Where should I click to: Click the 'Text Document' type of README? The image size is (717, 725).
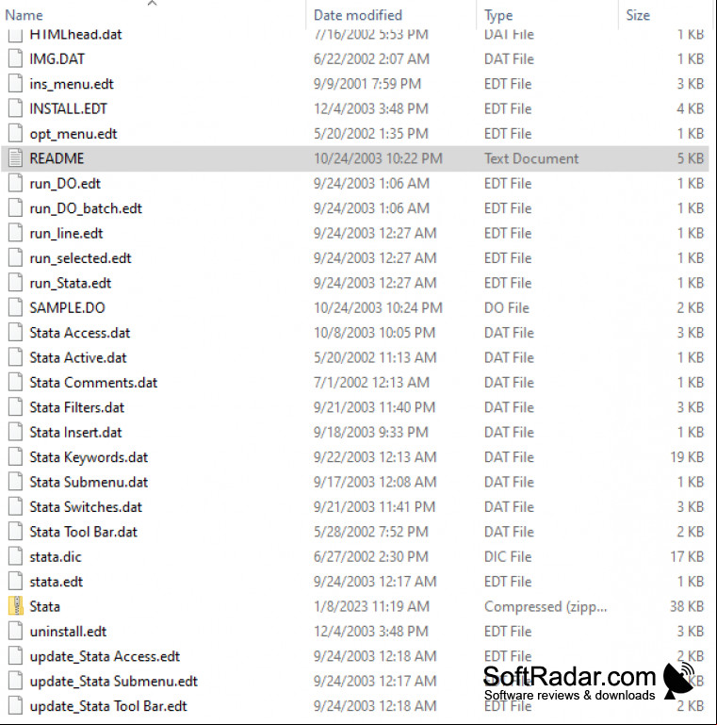531,158
